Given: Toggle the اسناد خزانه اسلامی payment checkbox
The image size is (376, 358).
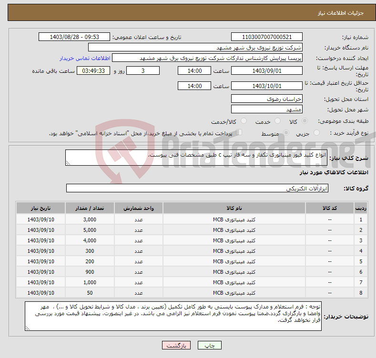Looking at the screenshot, I should coord(239,132).
